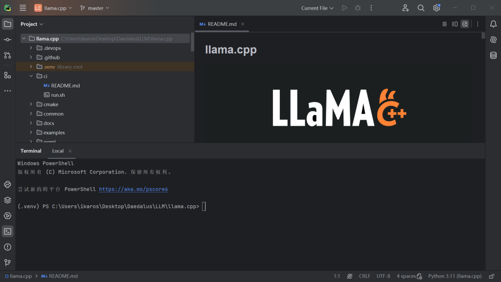Open the master branch dropdown
This screenshot has height=282, width=501.
(x=94, y=8)
